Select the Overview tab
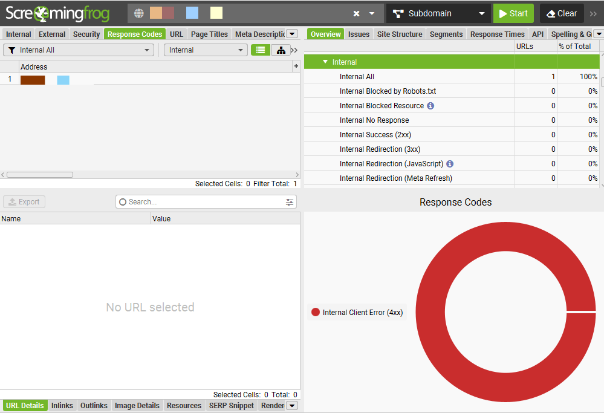 coord(325,34)
